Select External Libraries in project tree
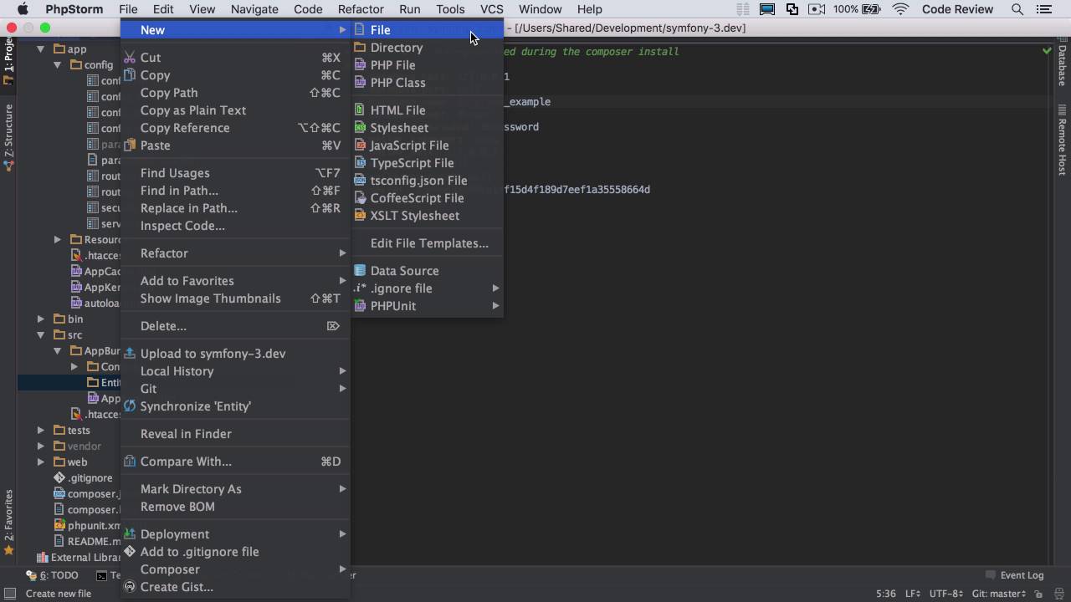This screenshot has height=602, width=1071. coord(79,558)
